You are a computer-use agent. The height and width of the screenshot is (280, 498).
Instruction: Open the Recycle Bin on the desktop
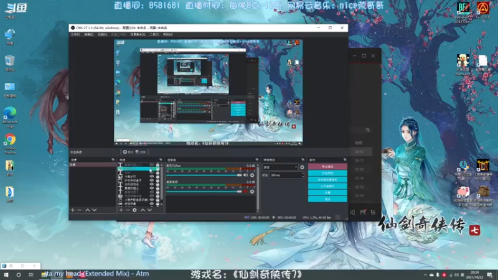(10, 63)
